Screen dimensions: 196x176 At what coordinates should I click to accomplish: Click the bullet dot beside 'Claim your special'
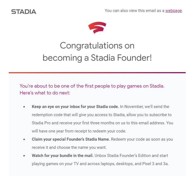(24, 139)
